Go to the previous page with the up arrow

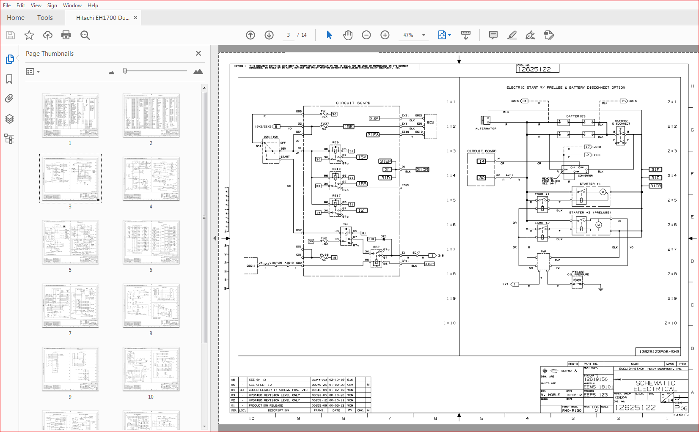click(x=250, y=35)
